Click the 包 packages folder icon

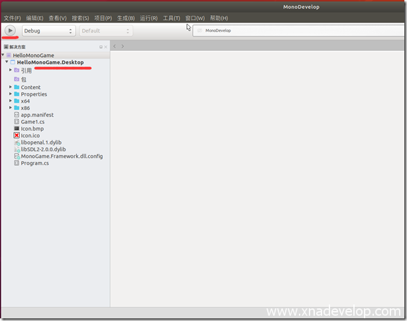(x=17, y=79)
